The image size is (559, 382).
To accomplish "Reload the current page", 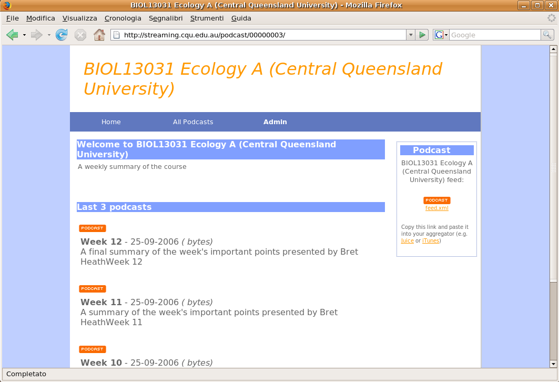I will tap(61, 35).
